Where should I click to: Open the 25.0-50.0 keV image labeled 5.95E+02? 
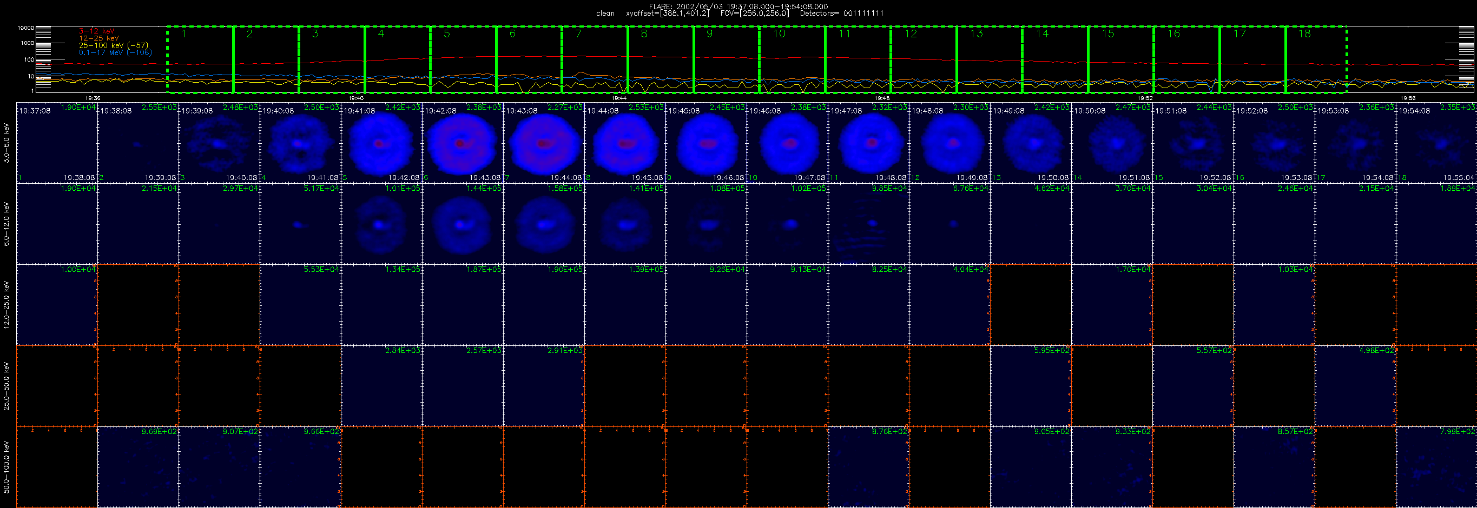pyautogui.click(x=1031, y=386)
